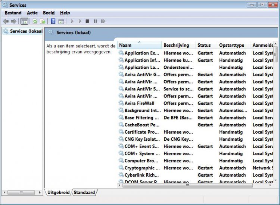Refresh the services list
The height and width of the screenshot is (205, 280).
35,21
